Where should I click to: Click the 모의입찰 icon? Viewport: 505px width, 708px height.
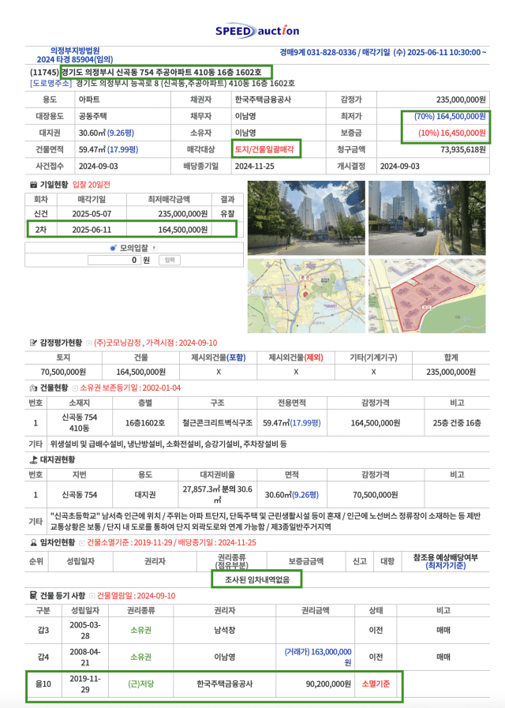coord(114,248)
